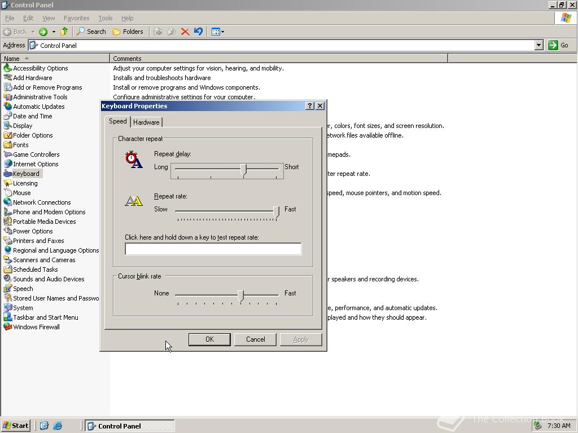Click OK in Keyboard Properties
The height and width of the screenshot is (433, 578).
click(209, 339)
